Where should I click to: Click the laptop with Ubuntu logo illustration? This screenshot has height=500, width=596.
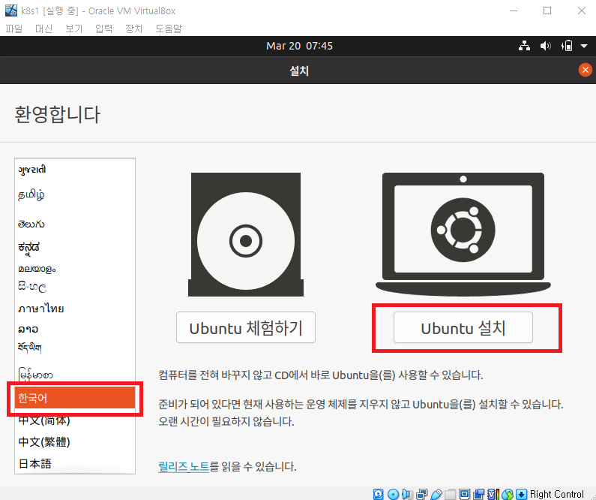pyautogui.click(x=463, y=234)
